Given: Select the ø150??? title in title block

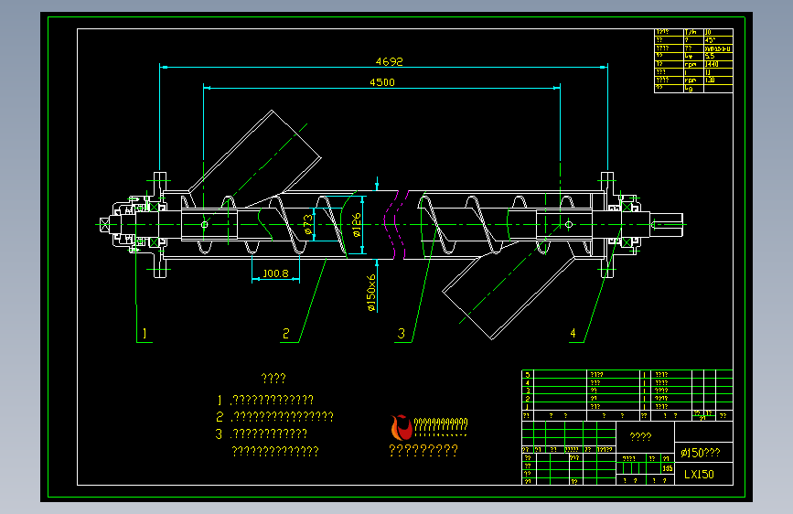Looking at the screenshot, I should [x=701, y=453].
